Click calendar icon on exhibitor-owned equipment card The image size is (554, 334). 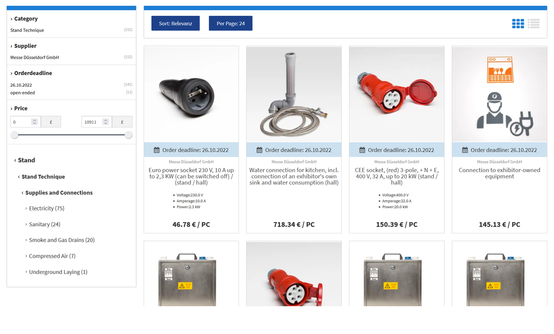coord(465,150)
